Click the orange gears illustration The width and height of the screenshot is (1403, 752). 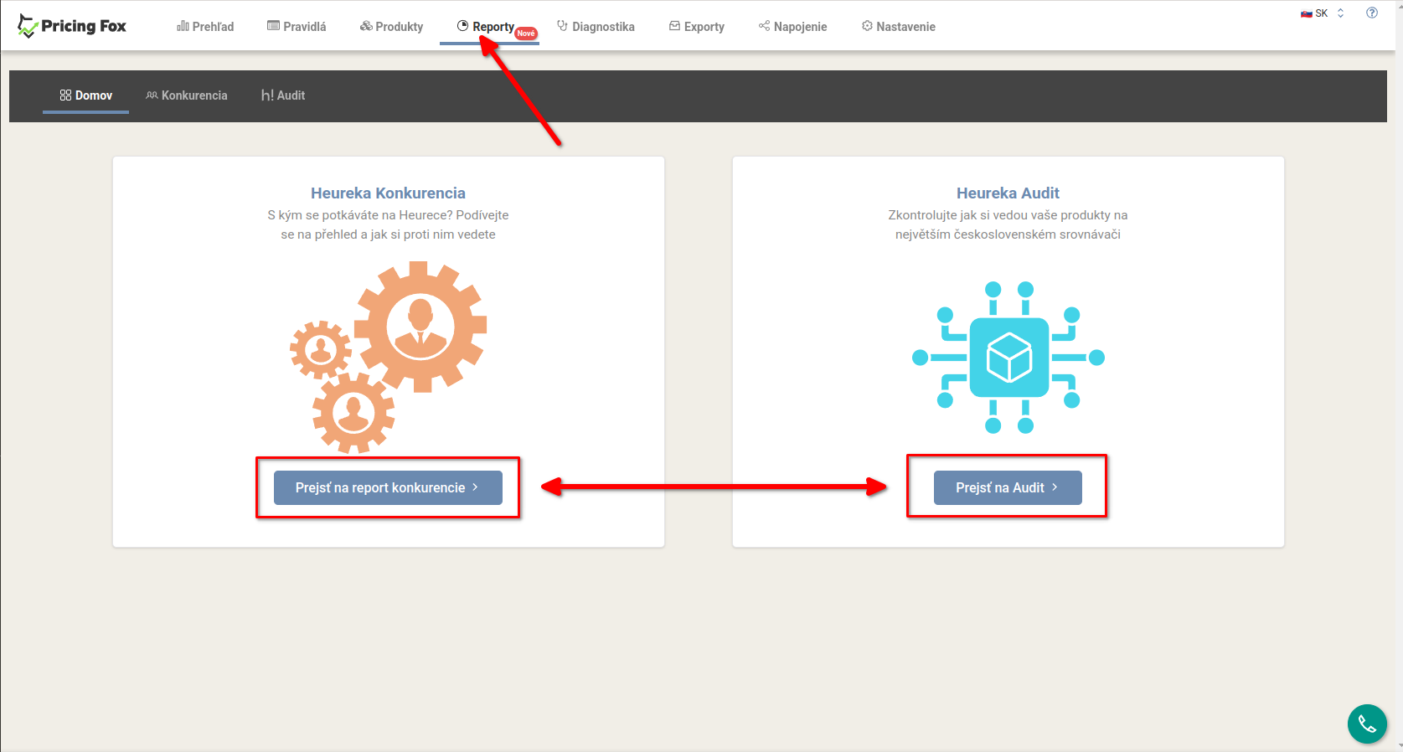[388, 357]
